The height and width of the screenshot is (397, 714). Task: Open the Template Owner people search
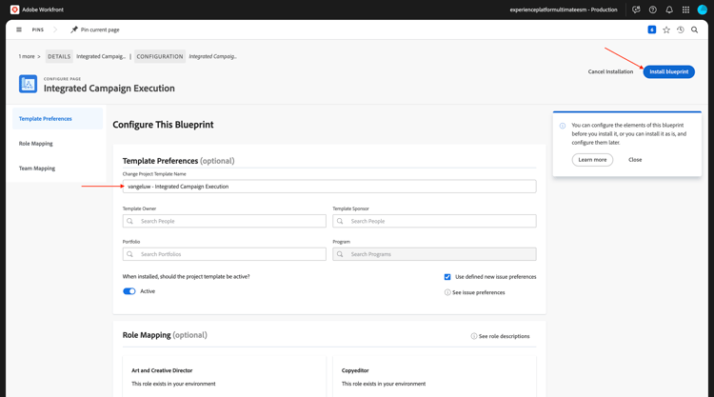coord(224,221)
